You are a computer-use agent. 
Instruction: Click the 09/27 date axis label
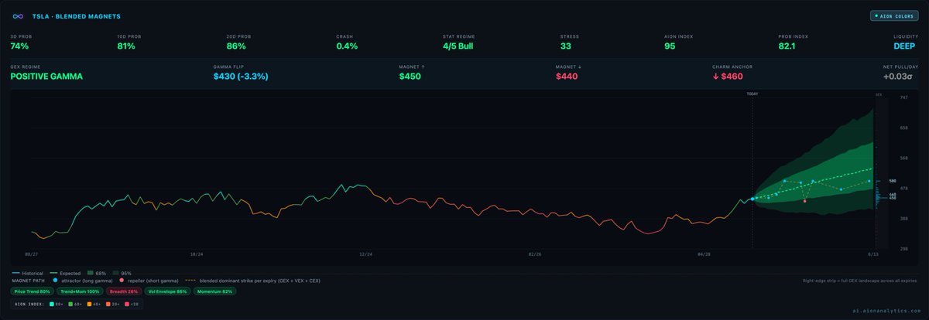(32, 254)
